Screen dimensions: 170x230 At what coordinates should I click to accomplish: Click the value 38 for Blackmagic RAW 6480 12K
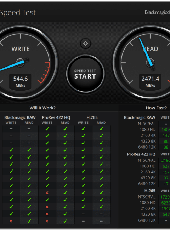pyautogui.click(x=166, y=147)
